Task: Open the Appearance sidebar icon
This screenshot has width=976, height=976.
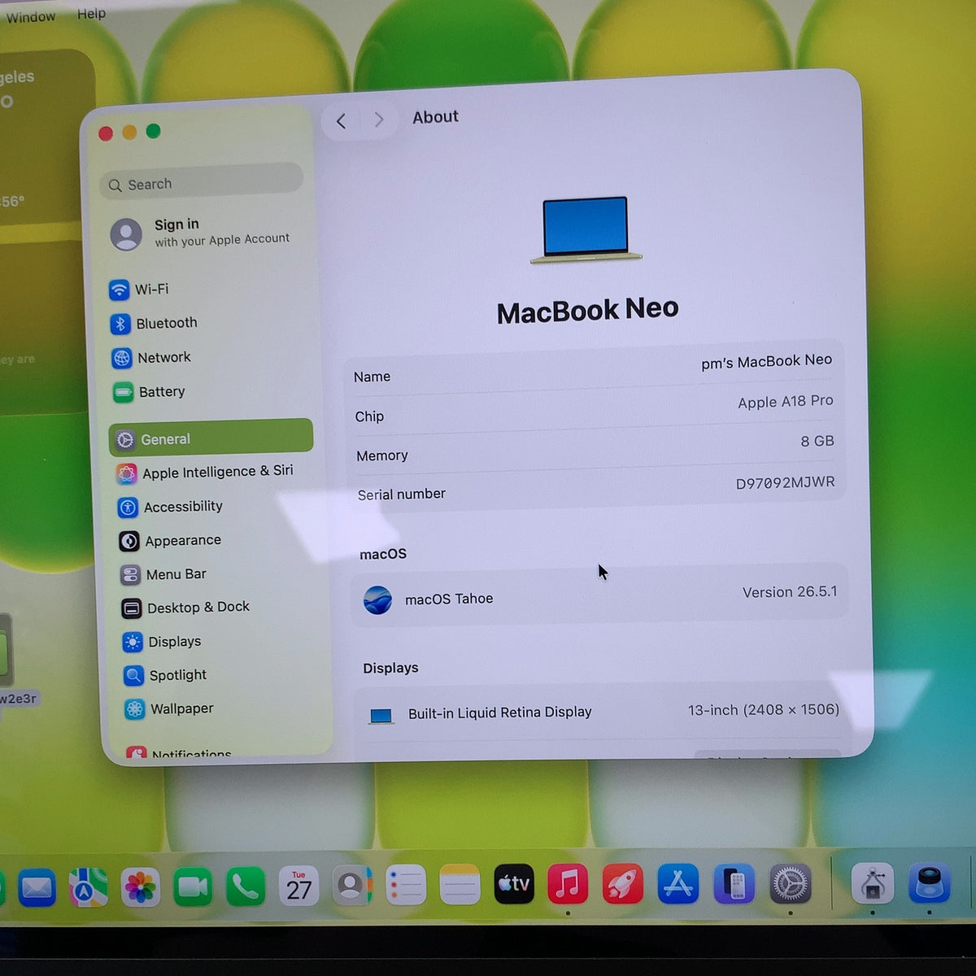Action: pos(129,541)
